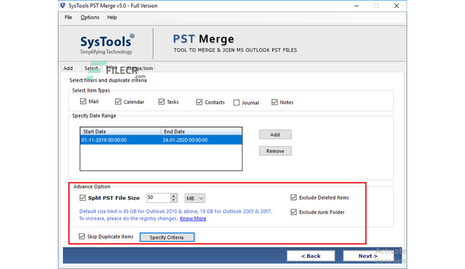This screenshot has width=465, height=269.
Task: Click the split size field showing 50
Action: coord(159,198)
